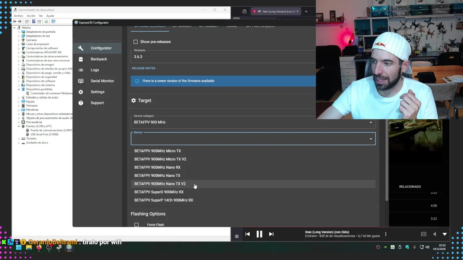Skip to next track in player
The width and height of the screenshot is (463, 260).
[271, 234]
